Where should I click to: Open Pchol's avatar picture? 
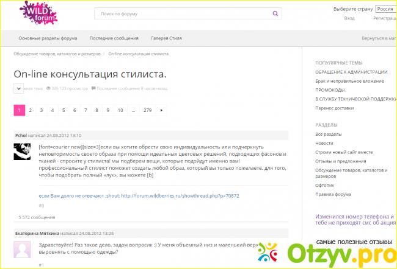tap(22, 151)
